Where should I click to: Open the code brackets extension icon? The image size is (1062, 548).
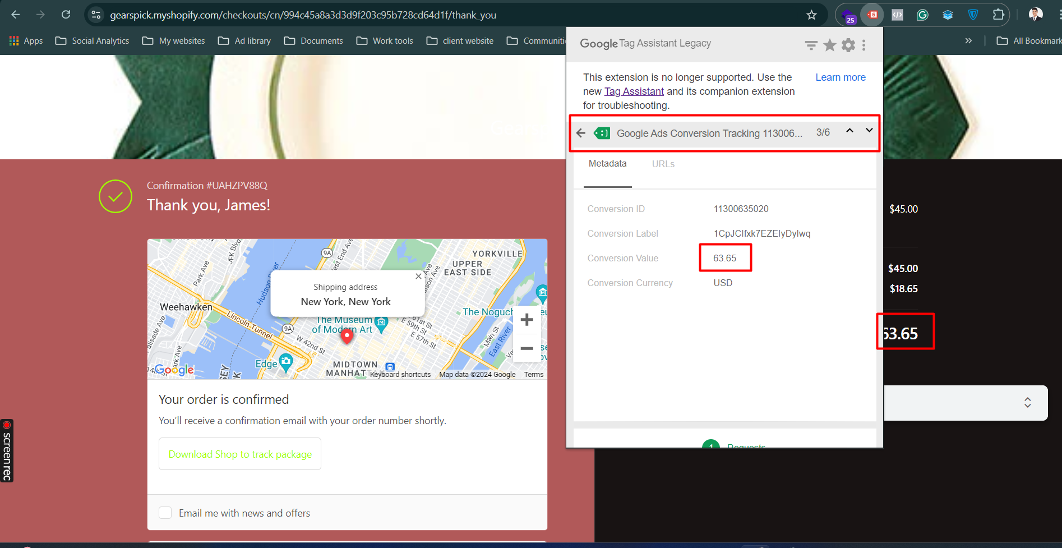(897, 15)
